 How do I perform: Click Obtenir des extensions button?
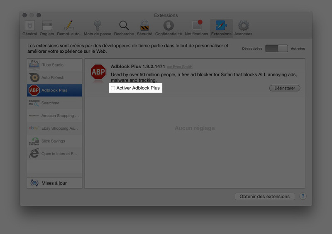coord(265,197)
